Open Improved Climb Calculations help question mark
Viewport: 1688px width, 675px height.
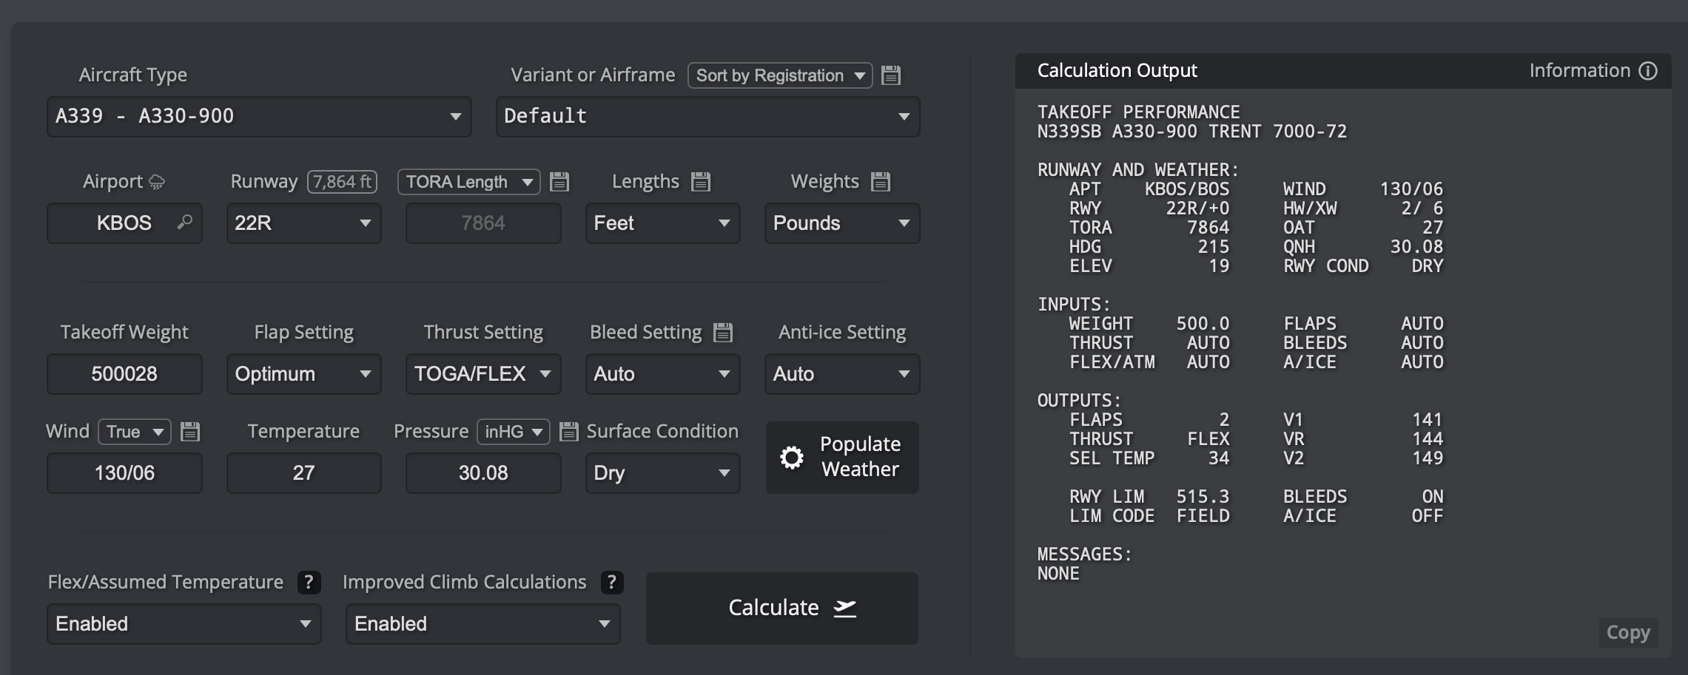tap(611, 583)
